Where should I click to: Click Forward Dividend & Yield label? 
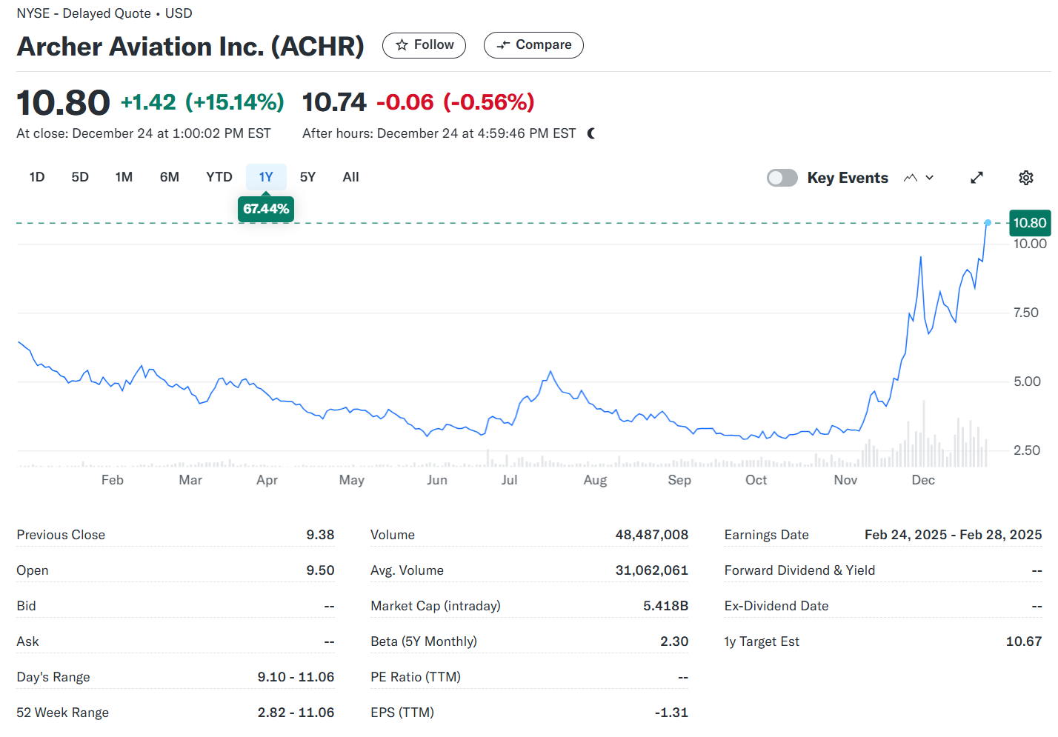coord(799,570)
